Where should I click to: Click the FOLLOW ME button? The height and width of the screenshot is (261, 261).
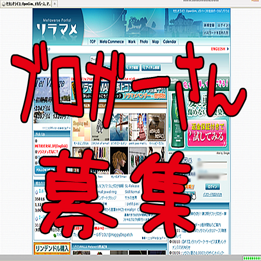point(45,170)
